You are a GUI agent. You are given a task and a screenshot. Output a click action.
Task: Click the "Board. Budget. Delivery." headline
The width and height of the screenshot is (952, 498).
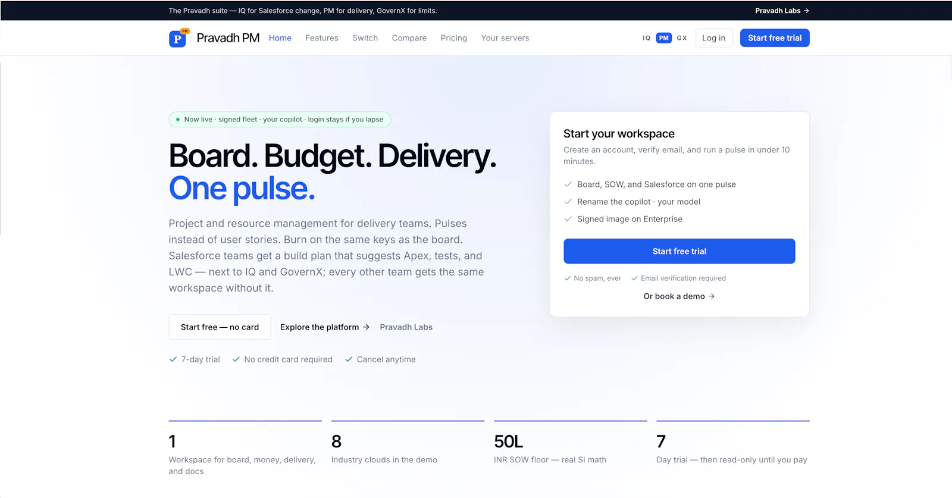tap(332, 156)
